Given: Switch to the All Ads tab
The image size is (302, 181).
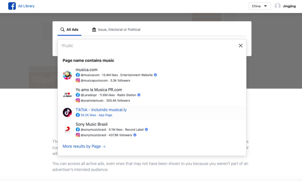Looking at the screenshot, I should pos(69,30).
